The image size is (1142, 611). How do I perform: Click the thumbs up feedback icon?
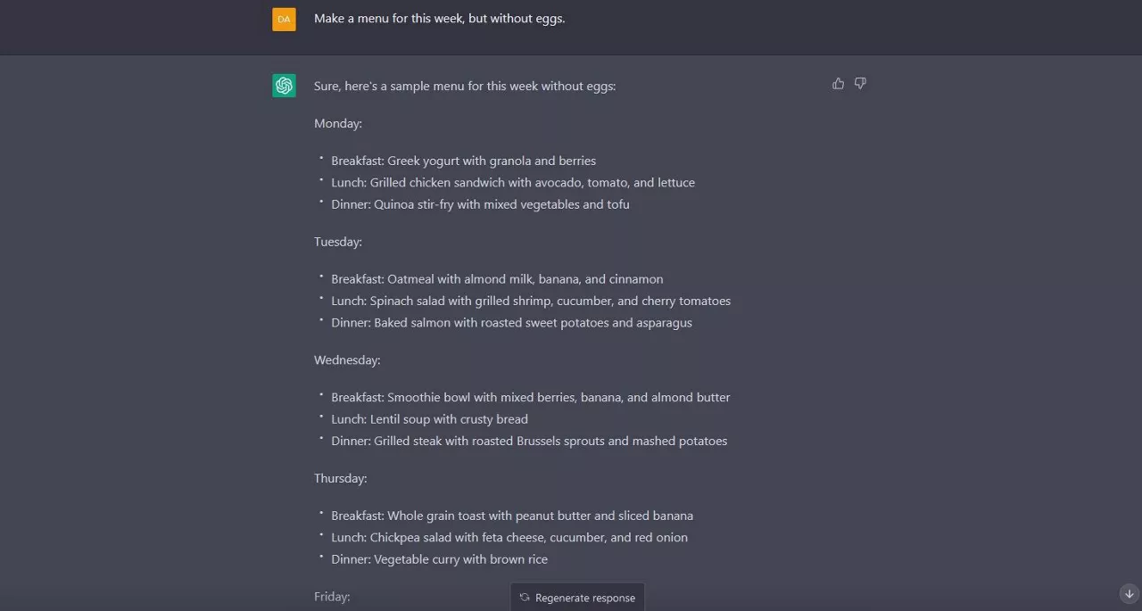tap(838, 84)
